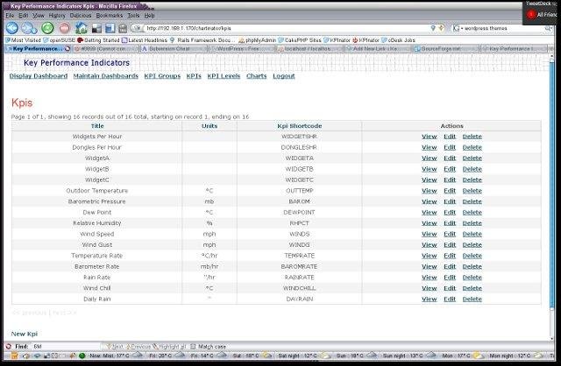Switch to the Add New Link tab

[x=378, y=49]
